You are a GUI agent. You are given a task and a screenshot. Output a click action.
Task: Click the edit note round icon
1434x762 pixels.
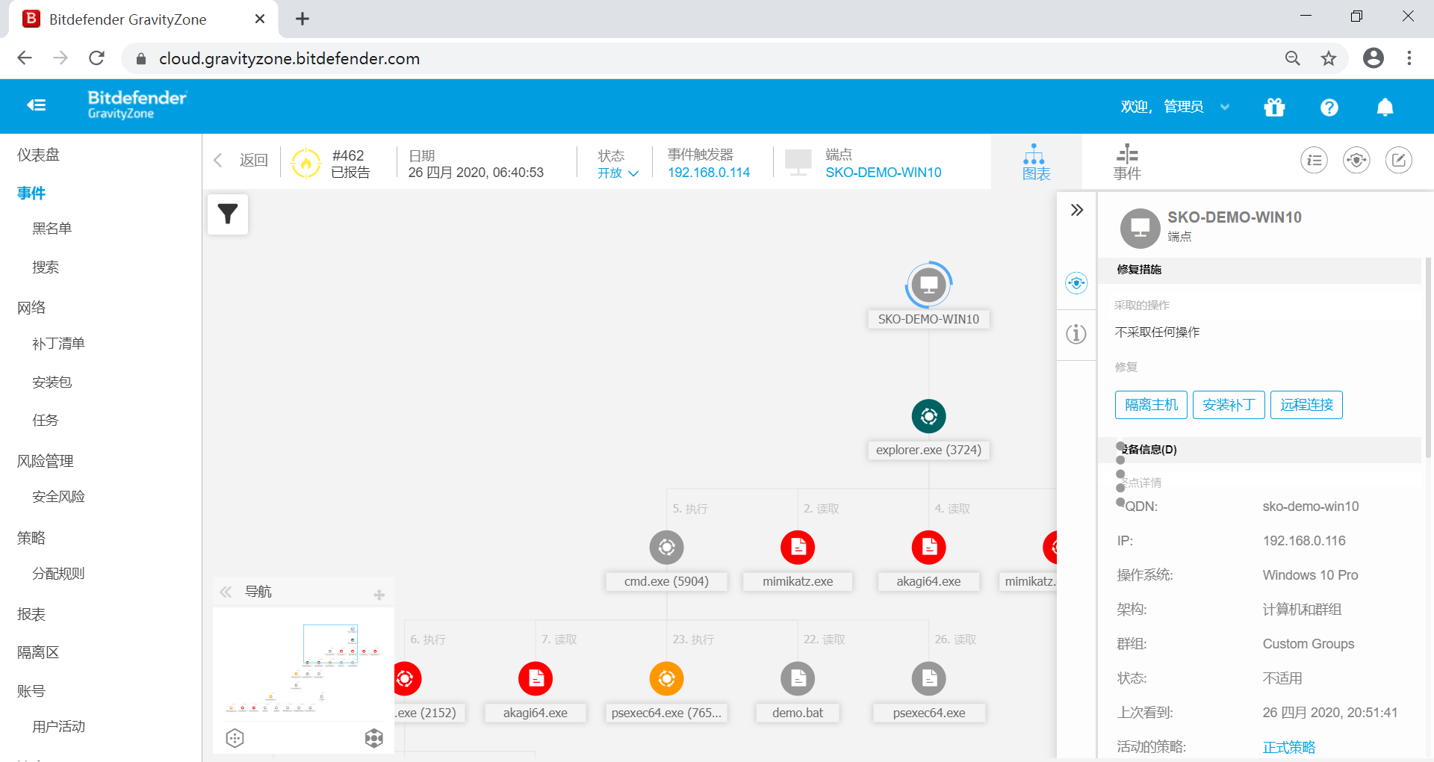pyautogui.click(x=1399, y=160)
